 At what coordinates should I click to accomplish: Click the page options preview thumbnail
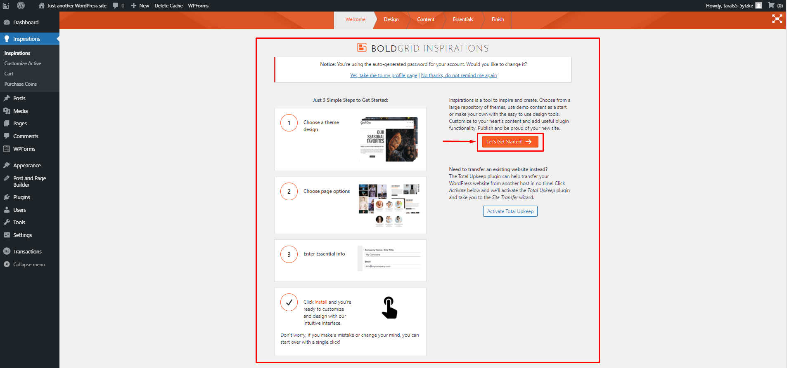point(389,205)
